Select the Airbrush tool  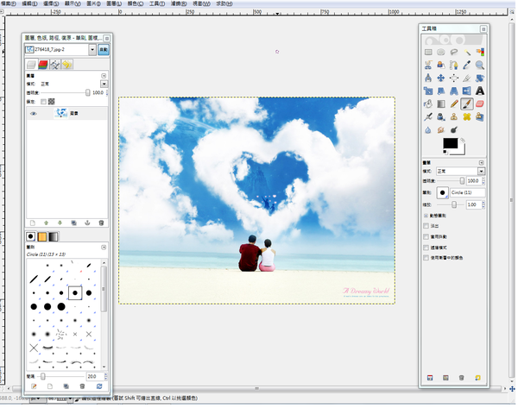click(428, 116)
